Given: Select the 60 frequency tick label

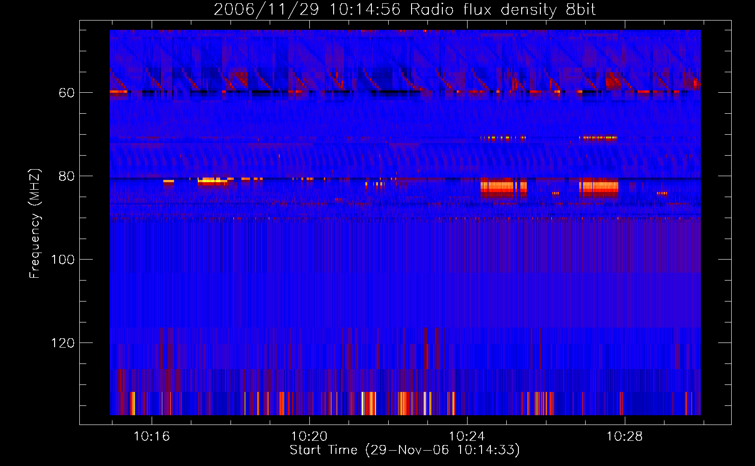Looking at the screenshot, I should click(x=67, y=93).
